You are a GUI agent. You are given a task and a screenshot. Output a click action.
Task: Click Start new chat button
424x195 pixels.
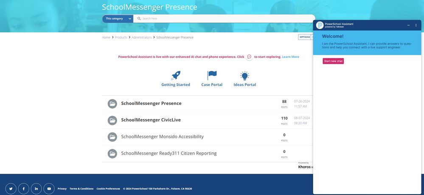click(x=333, y=61)
